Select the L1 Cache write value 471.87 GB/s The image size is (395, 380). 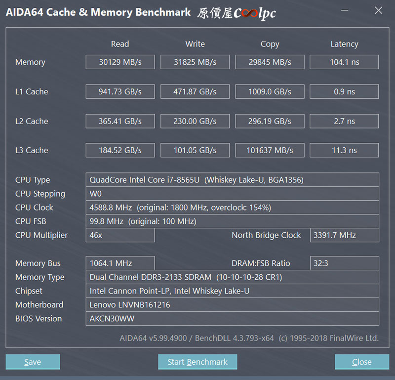pyautogui.click(x=195, y=91)
